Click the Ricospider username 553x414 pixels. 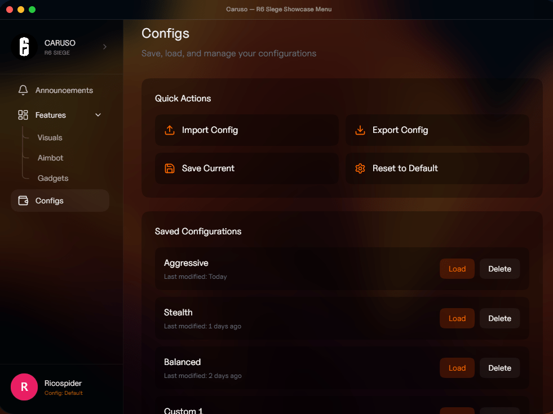tap(63, 383)
